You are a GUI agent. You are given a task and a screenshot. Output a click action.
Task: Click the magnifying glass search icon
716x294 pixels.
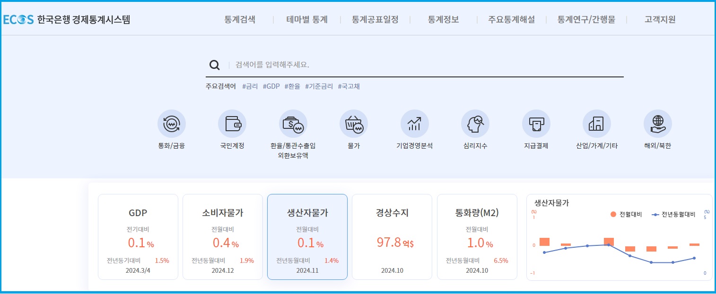[215, 65]
